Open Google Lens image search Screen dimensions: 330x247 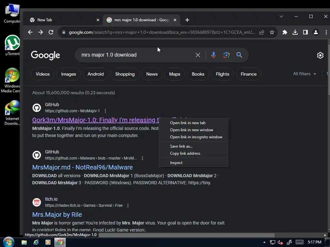[x=227, y=55]
